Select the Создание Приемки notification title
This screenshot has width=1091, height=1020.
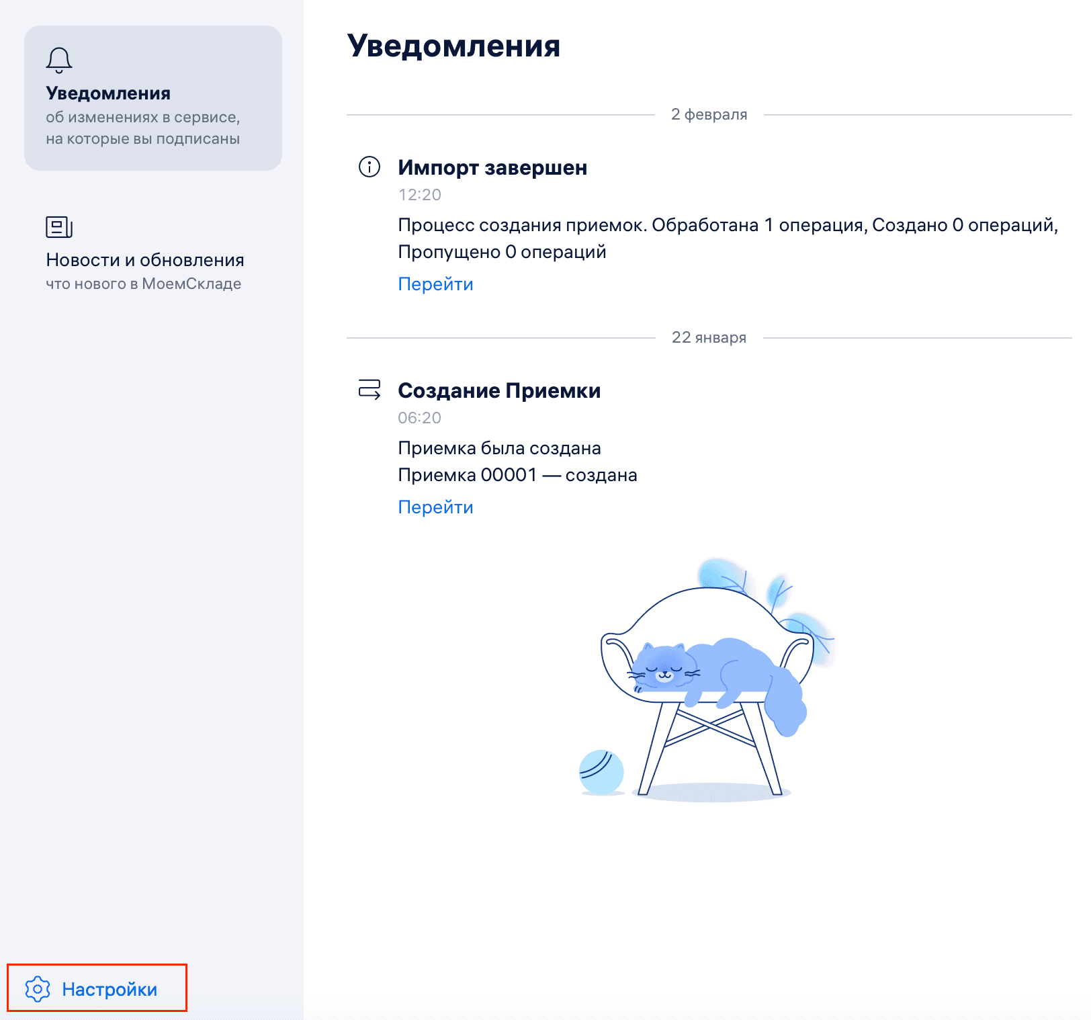499,390
